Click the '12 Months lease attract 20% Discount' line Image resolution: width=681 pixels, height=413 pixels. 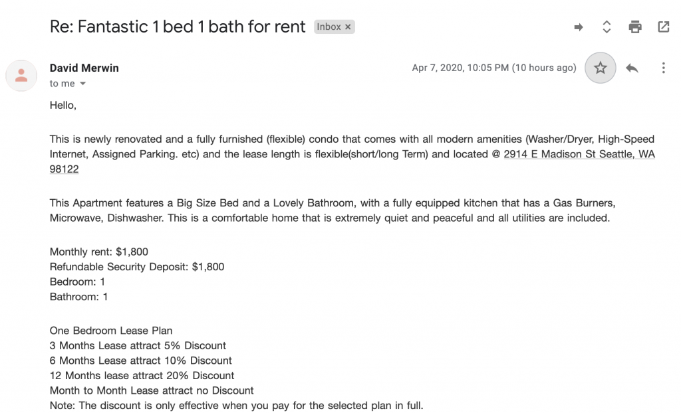(x=142, y=376)
